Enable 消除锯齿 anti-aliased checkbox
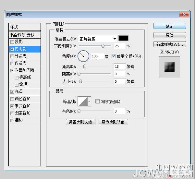This screenshot has width=195, height=179. [97, 101]
